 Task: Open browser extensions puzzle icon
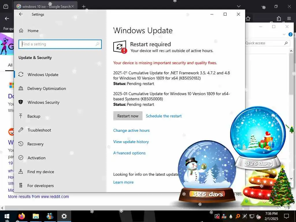pos(279,18)
